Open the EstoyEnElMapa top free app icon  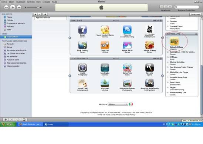pyautogui.click(x=174, y=41)
